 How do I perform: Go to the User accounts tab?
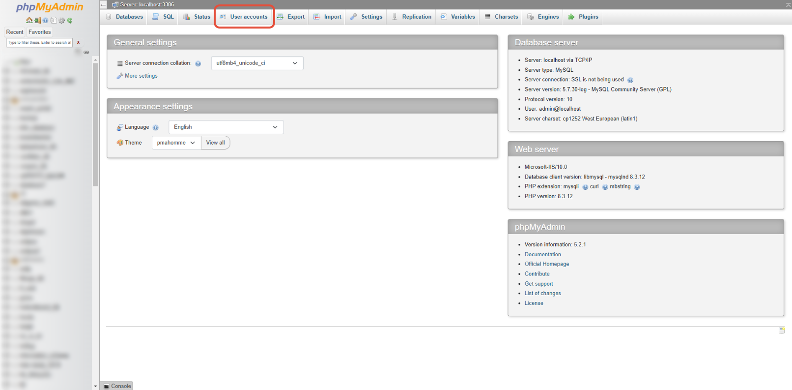point(244,17)
